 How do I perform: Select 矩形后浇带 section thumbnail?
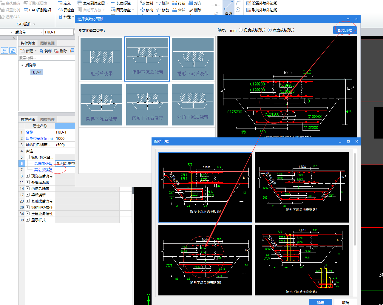click(101, 59)
